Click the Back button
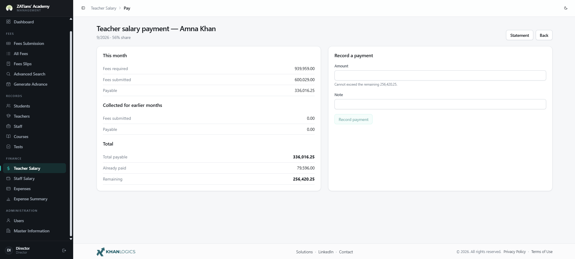Viewport: 575px width, 259px height. point(544,35)
